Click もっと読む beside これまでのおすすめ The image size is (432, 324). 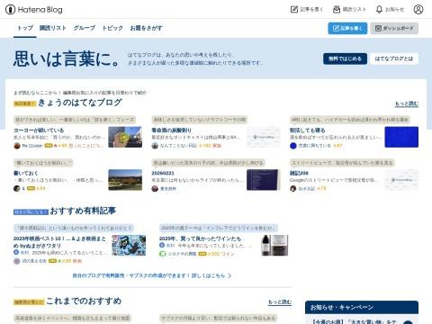[x=280, y=301]
